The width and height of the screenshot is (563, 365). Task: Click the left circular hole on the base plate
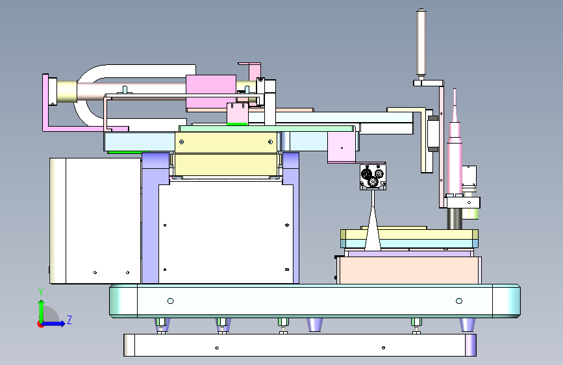tap(171, 301)
